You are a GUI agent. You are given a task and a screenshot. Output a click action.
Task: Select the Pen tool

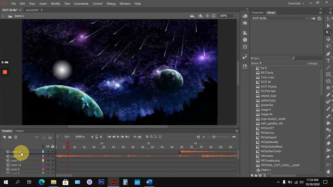(x=328, y=54)
